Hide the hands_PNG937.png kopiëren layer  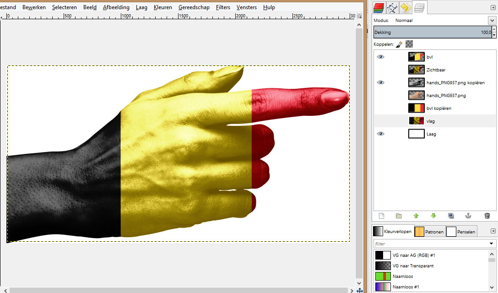(381, 83)
